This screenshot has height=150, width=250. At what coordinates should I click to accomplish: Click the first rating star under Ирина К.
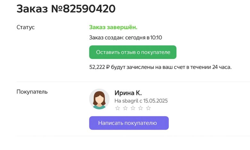(x=118, y=108)
